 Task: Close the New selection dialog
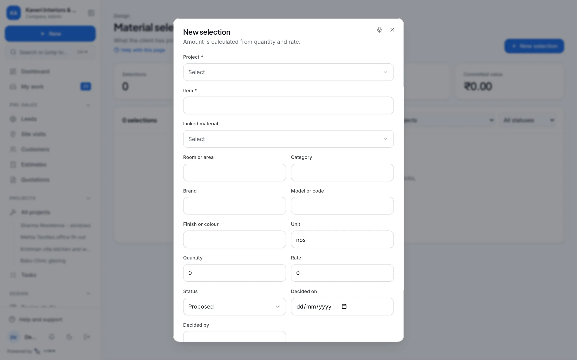[392, 30]
